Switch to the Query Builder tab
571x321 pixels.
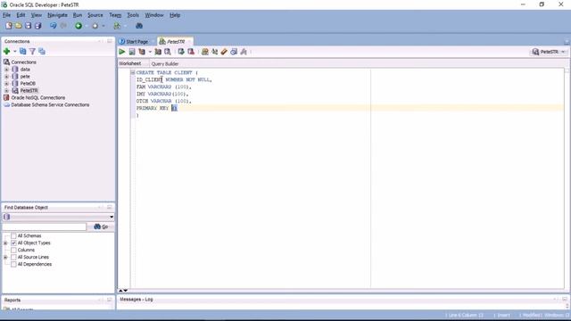(x=165, y=63)
